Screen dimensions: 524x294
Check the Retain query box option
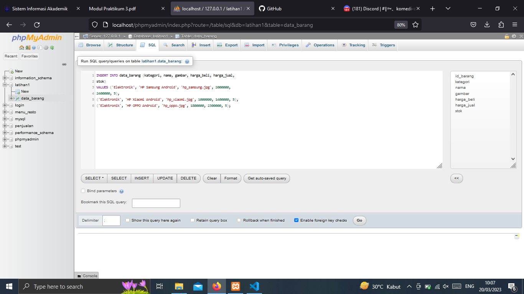[192, 220]
